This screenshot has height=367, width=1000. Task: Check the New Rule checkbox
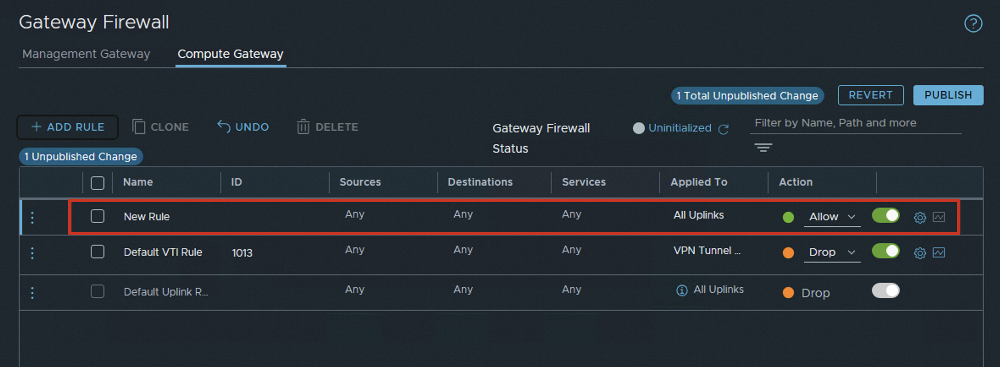(97, 216)
